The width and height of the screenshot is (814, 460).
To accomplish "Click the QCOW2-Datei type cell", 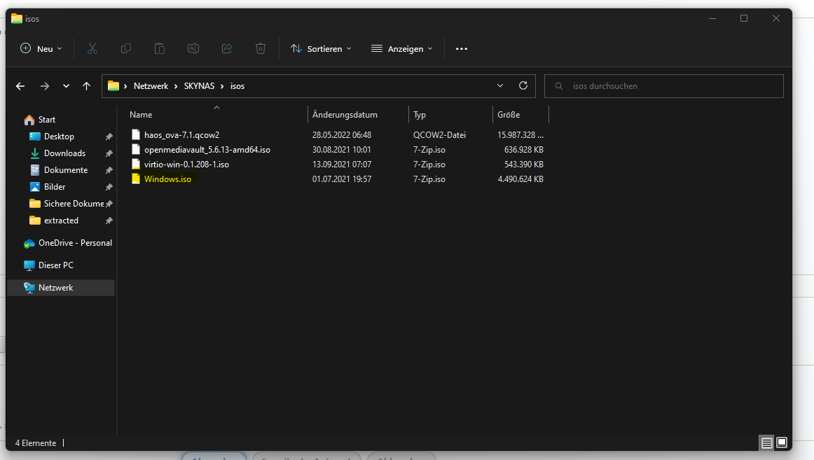I will 439,135.
